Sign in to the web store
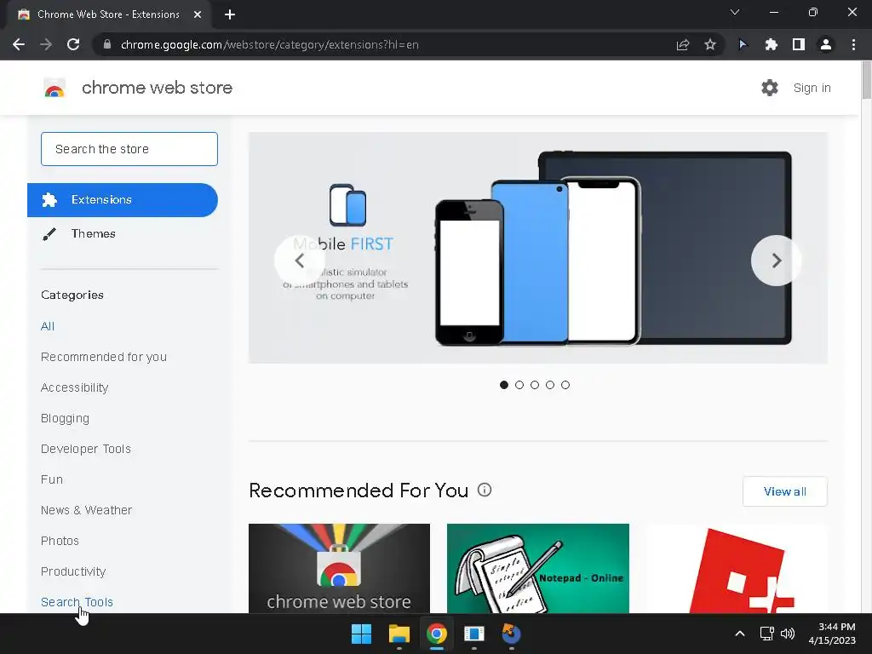The width and height of the screenshot is (872, 654). (812, 88)
